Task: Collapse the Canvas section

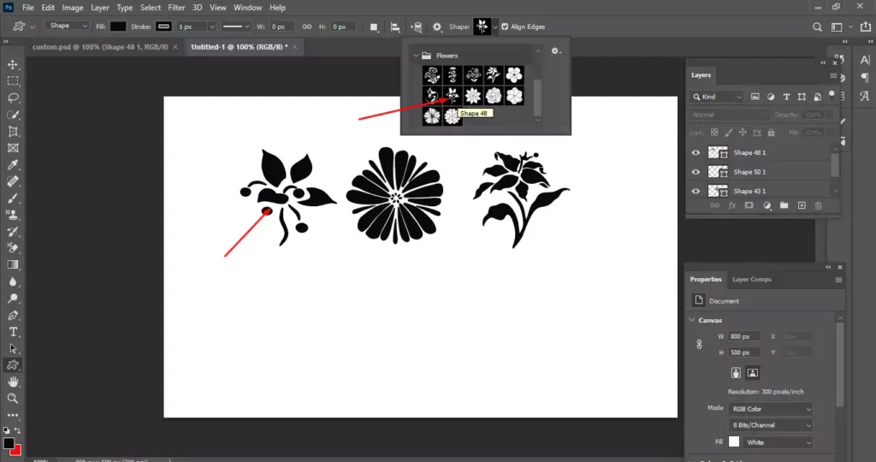Action: pos(691,320)
